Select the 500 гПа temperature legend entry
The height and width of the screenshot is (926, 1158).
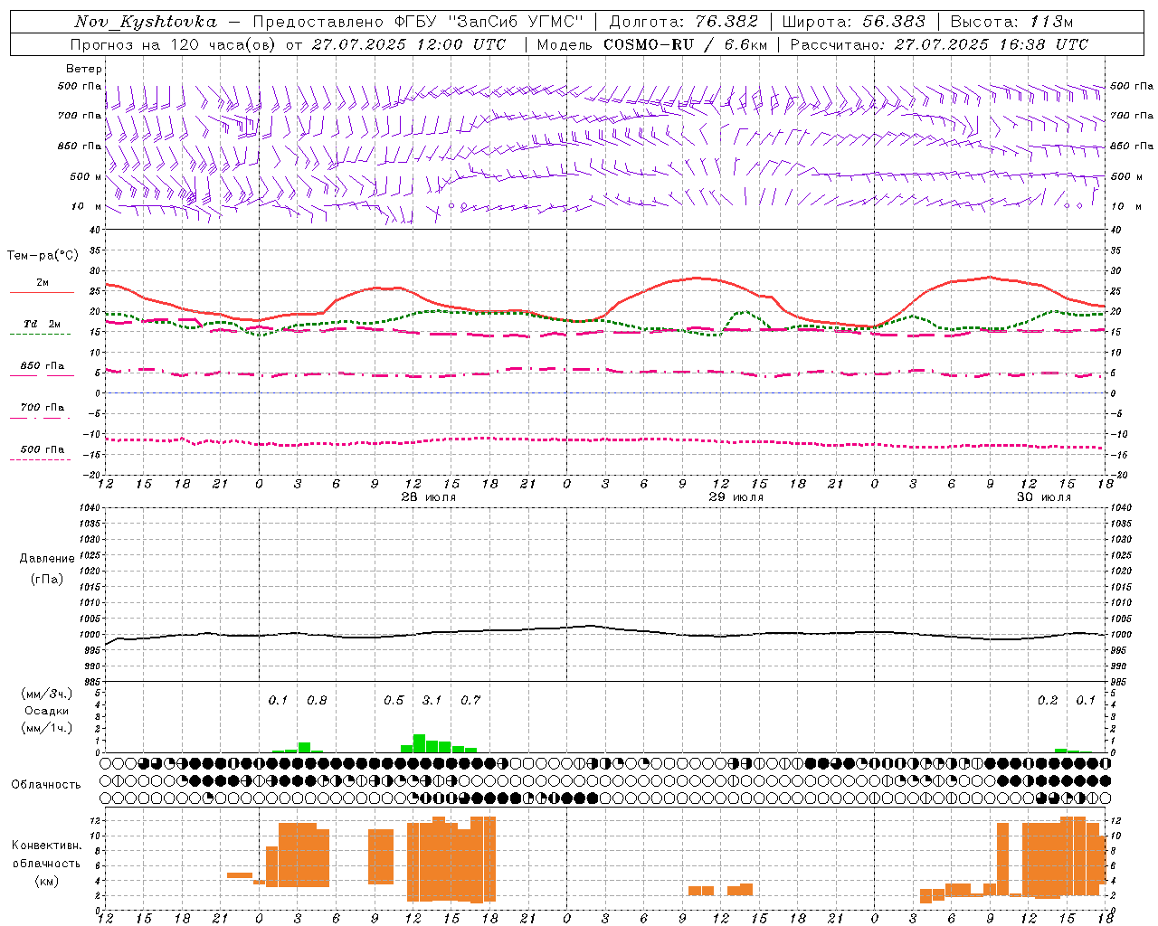click(x=43, y=449)
